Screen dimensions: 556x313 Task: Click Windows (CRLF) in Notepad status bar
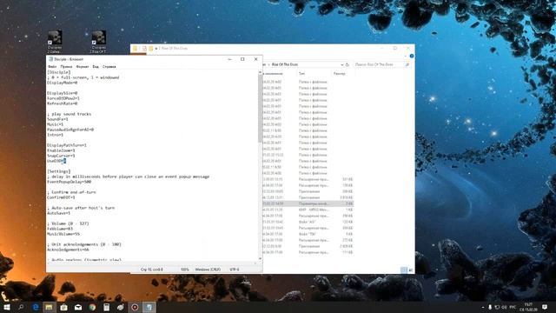208,270
